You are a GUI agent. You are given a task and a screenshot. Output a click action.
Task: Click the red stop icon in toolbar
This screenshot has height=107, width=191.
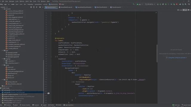(x=177, y=4)
